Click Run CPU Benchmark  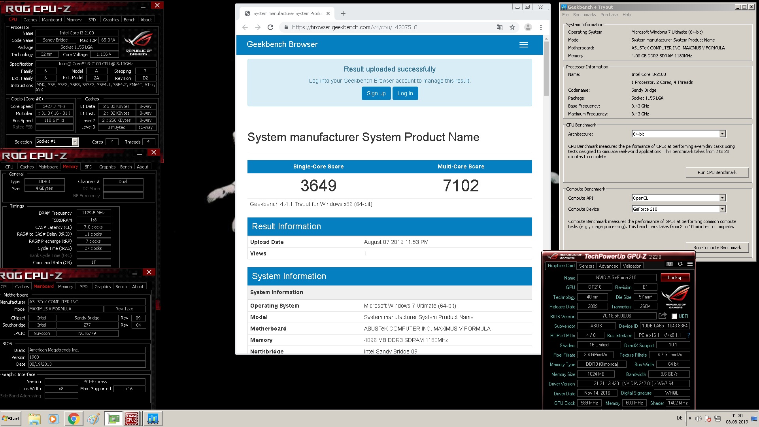pos(717,172)
